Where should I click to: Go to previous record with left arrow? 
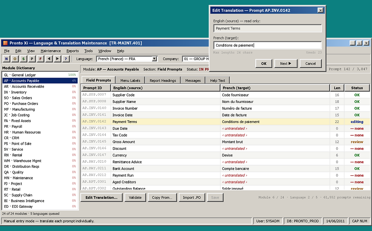click(x=49, y=59)
